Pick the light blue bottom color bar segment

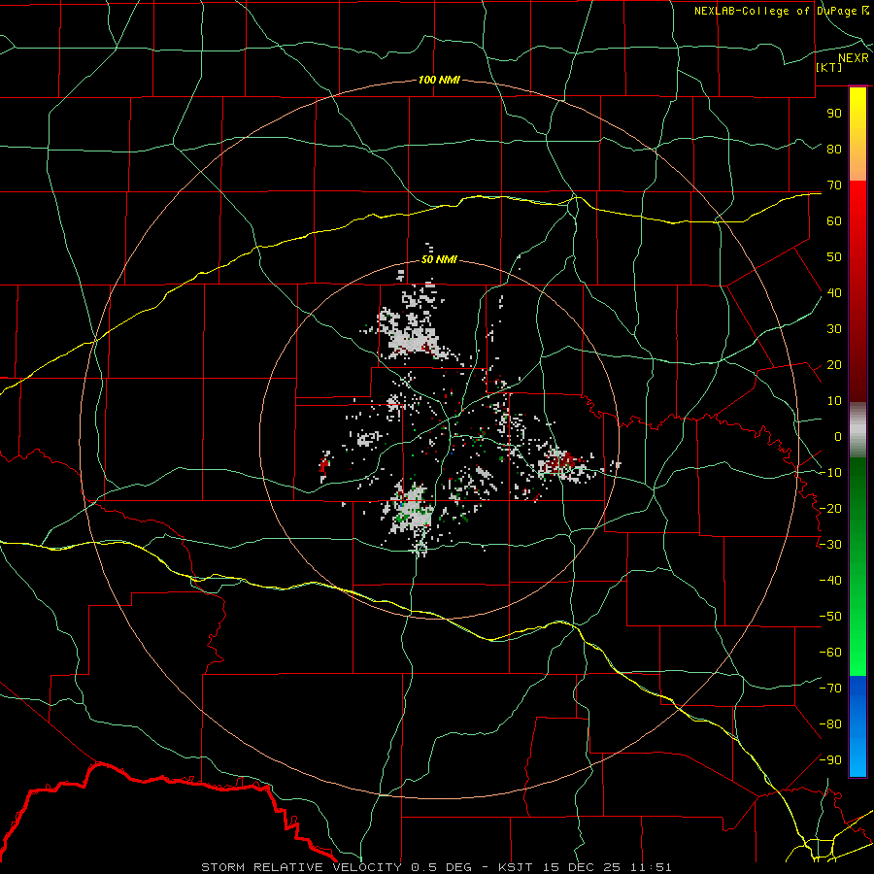click(857, 758)
